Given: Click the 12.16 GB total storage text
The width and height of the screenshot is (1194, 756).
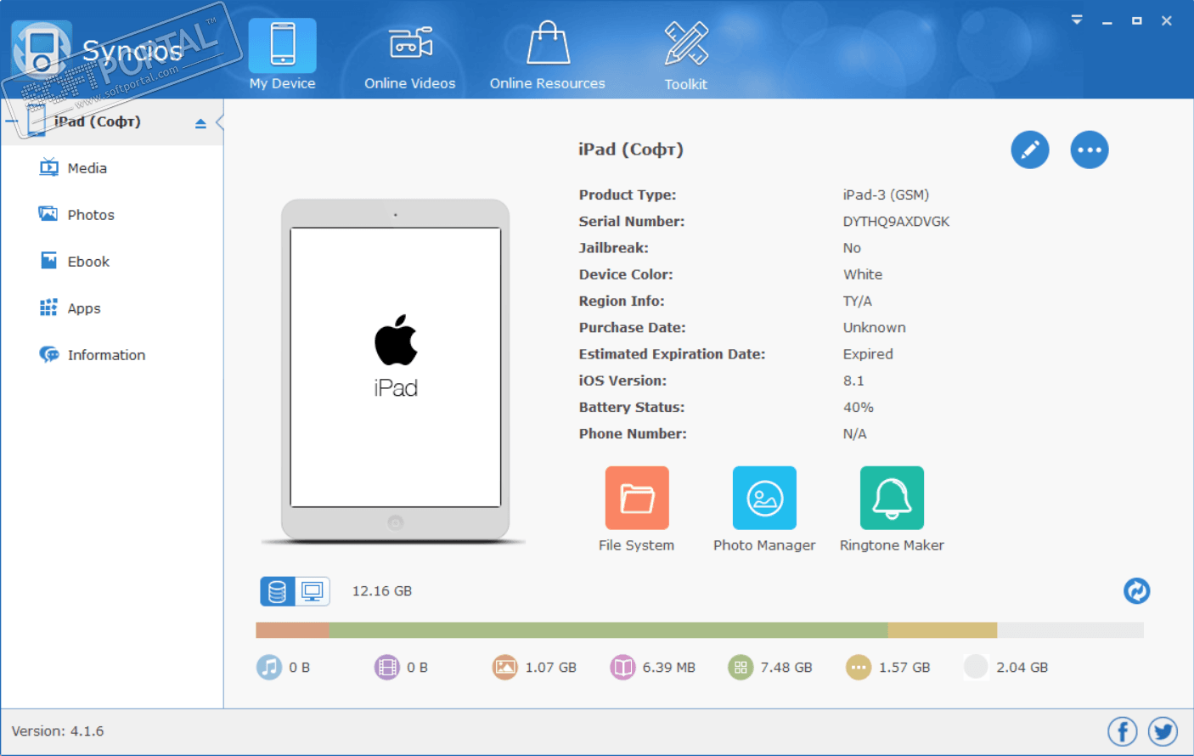Looking at the screenshot, I should pos(382,591).
